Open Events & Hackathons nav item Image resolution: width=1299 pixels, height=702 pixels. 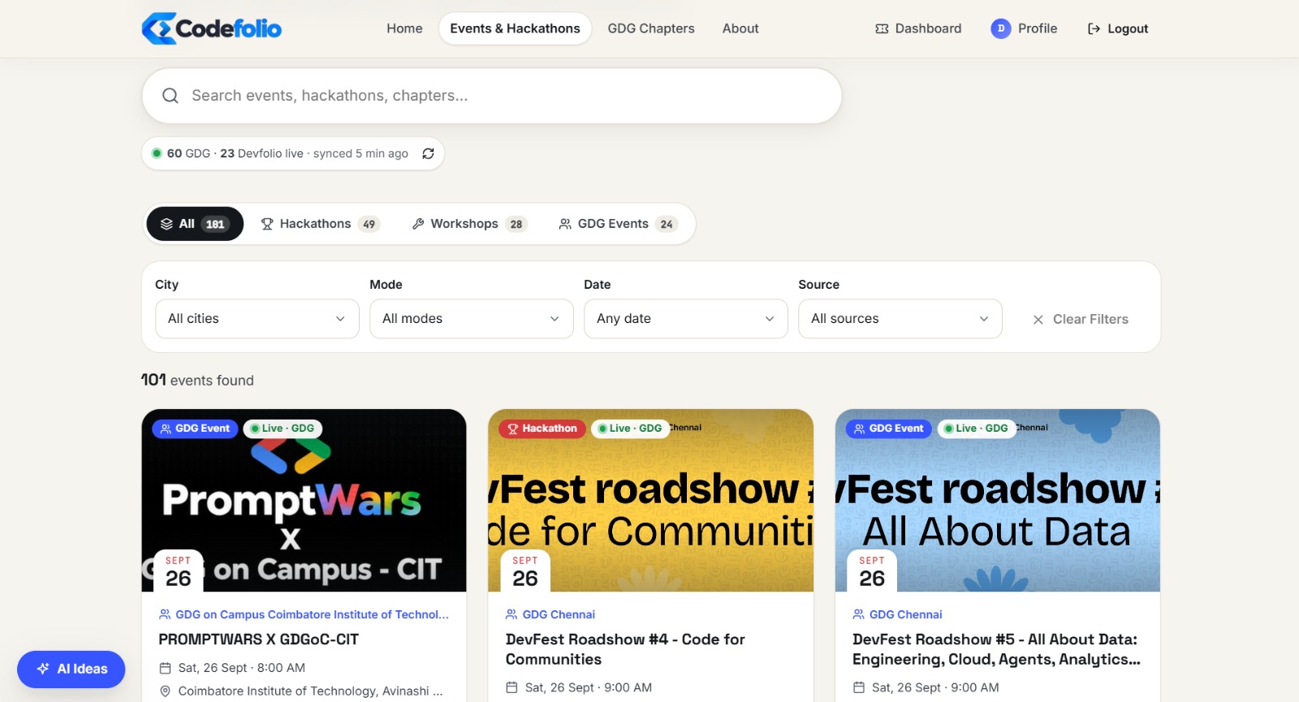515,28
